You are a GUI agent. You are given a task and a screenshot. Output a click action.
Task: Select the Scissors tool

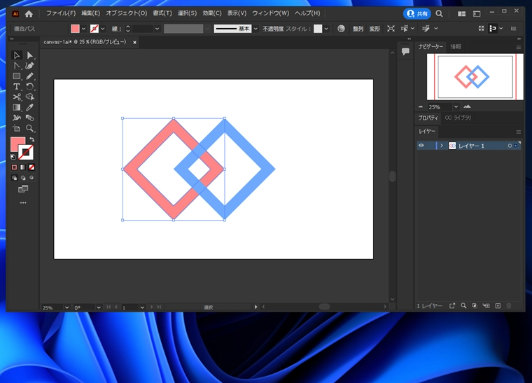click(16, 97)
